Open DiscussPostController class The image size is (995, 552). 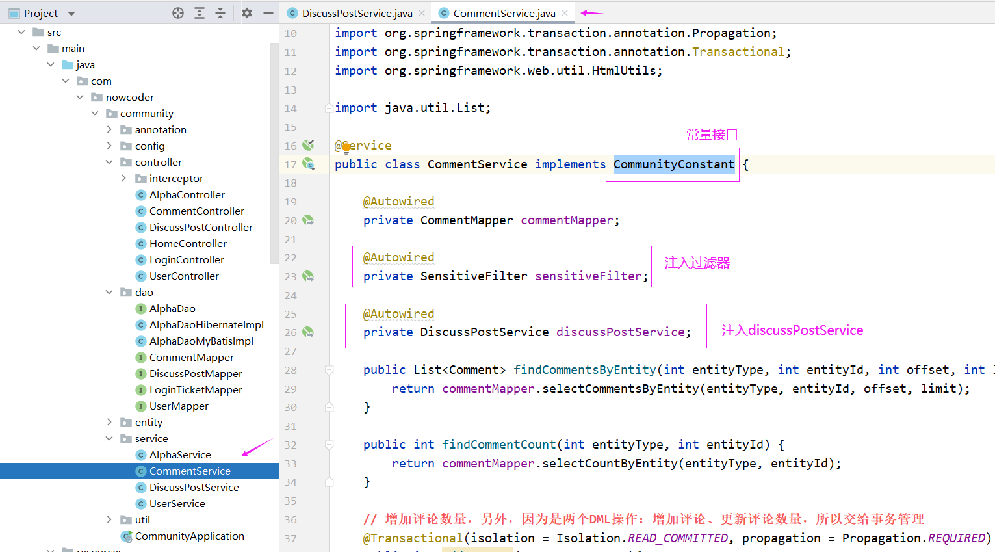pos(201,227)
